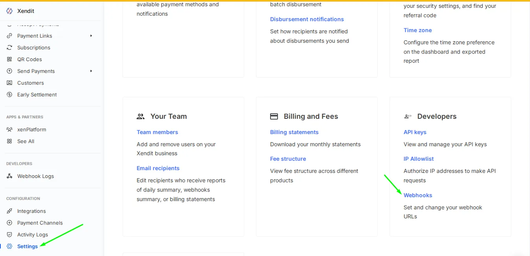Open the Webhooks settings link
Image resolution: width=530 pixels, height=256 pixels.
pos(418,195)
